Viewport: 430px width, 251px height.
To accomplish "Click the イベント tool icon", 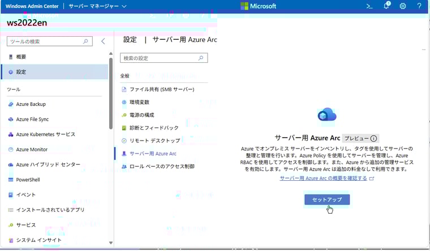I will click(x=11, y=195).
